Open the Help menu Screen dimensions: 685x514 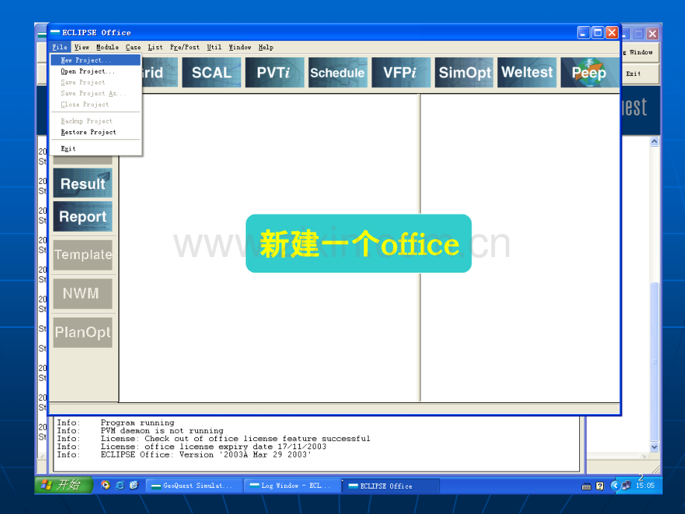(x=266, y=47)
